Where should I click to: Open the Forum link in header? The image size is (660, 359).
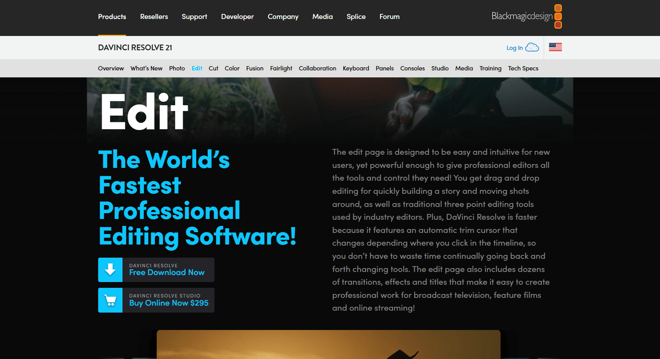pos(390,17)
